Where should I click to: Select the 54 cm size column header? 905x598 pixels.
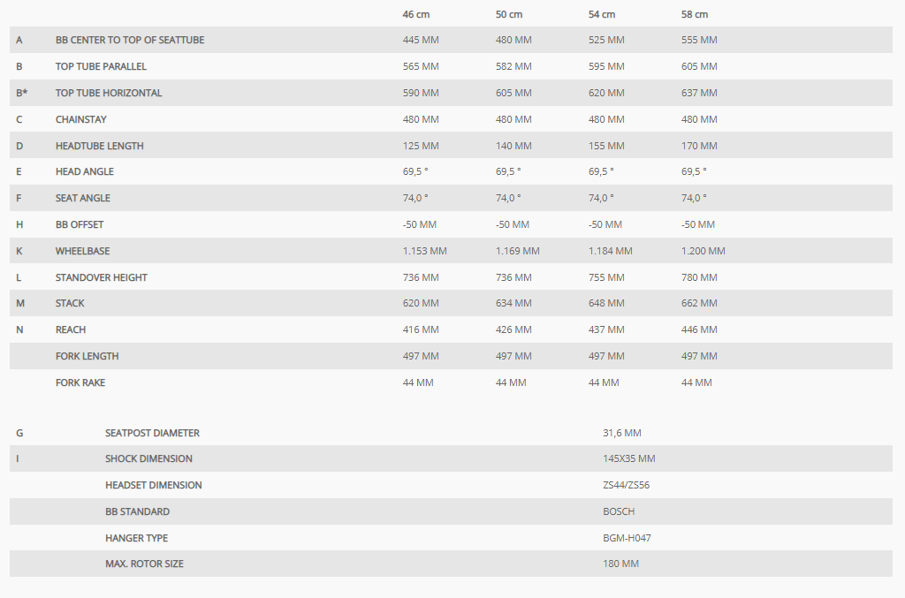pos(602,14)
